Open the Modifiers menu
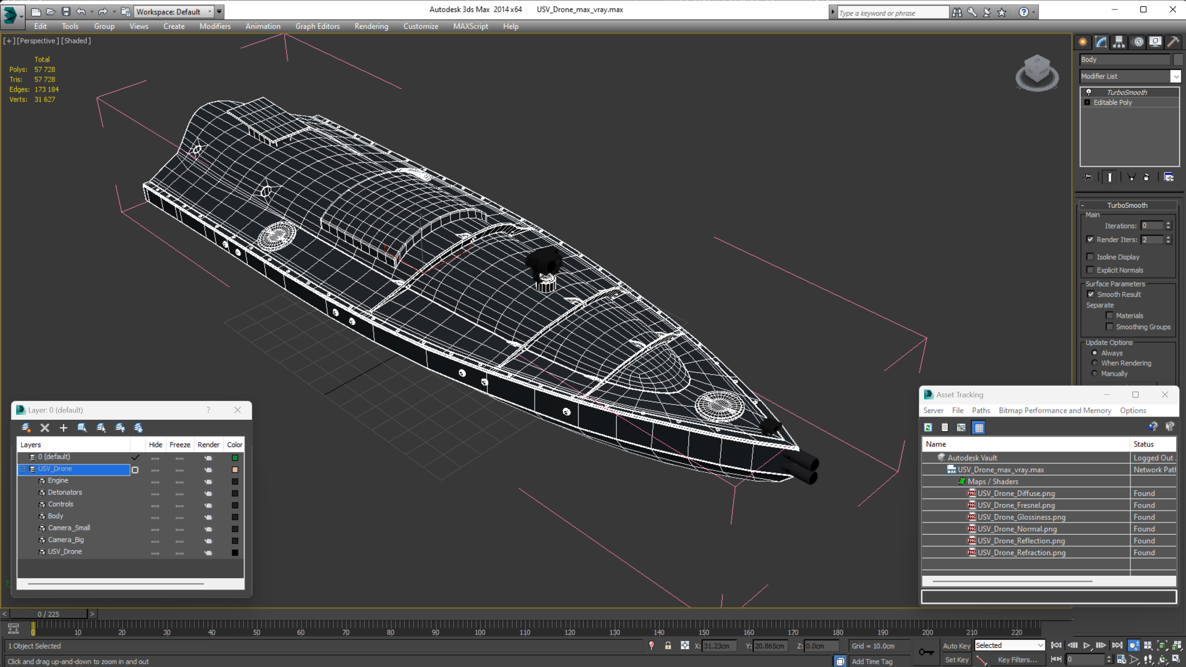This screenshot has width=1186, height=667. coord(215,26)
